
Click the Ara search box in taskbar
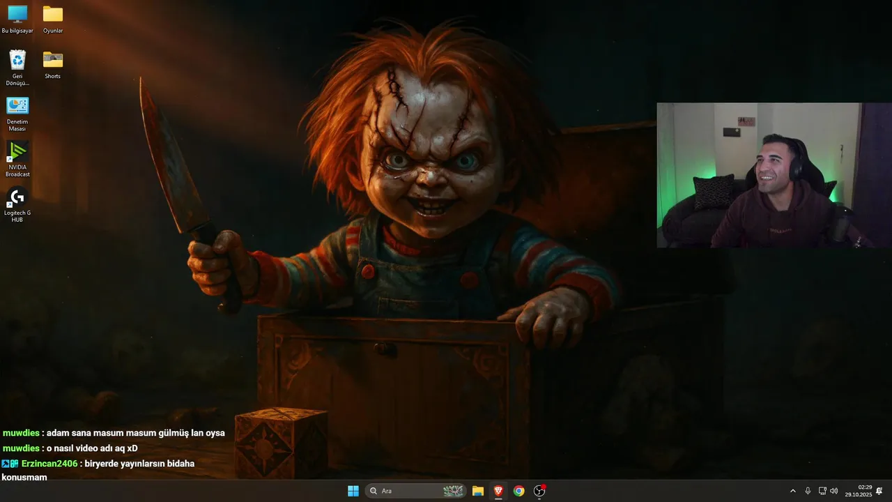[415, 491]
